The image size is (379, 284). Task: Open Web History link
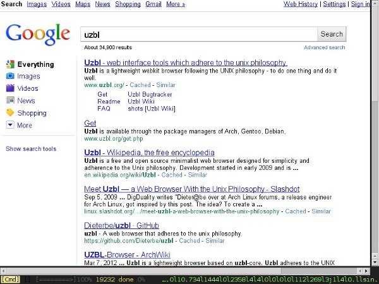(301, 4)
